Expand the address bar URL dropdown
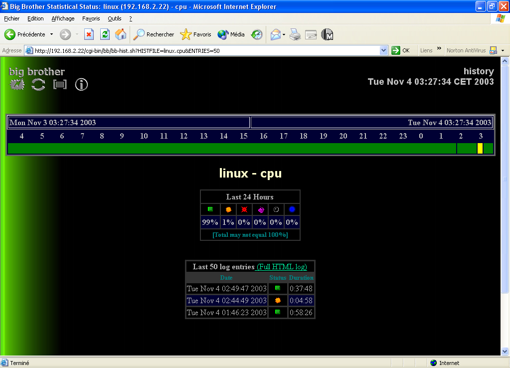 tap(383, 50)
